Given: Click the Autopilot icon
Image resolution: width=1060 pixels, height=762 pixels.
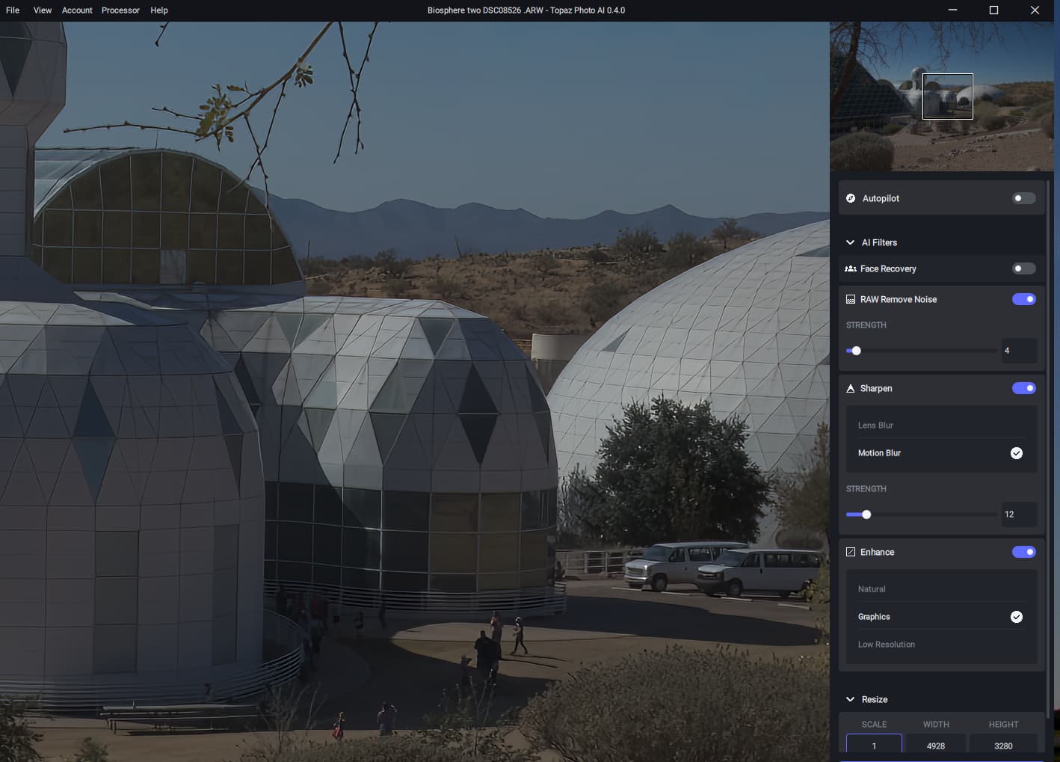Looking at the screenshot, I should tap(851, 198).
